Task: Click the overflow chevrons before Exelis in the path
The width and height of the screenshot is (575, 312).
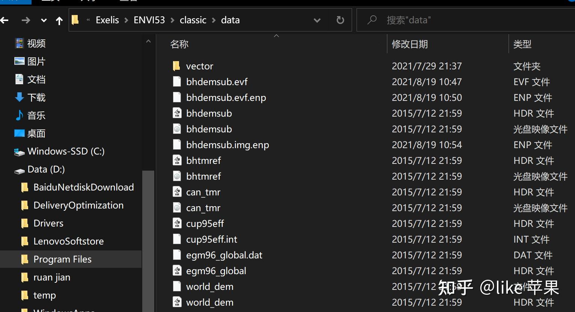Action: pyautogui.click(x=88, y=20)
